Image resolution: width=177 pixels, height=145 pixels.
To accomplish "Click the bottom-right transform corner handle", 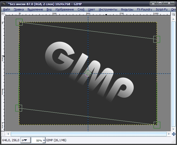I will (157, 125).
